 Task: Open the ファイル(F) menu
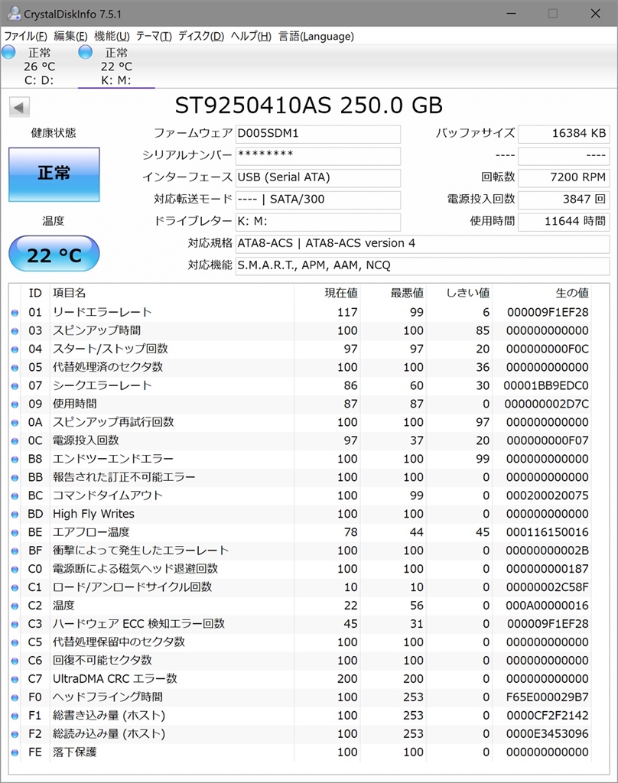25,36
